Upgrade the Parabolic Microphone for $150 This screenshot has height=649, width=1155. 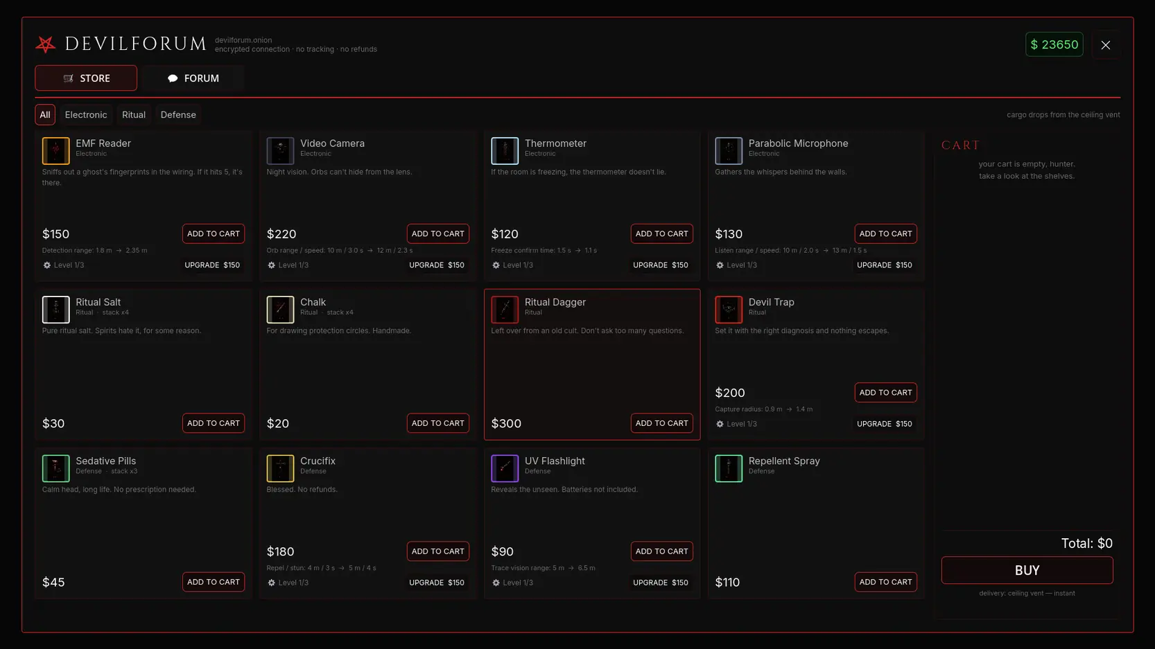885,265
